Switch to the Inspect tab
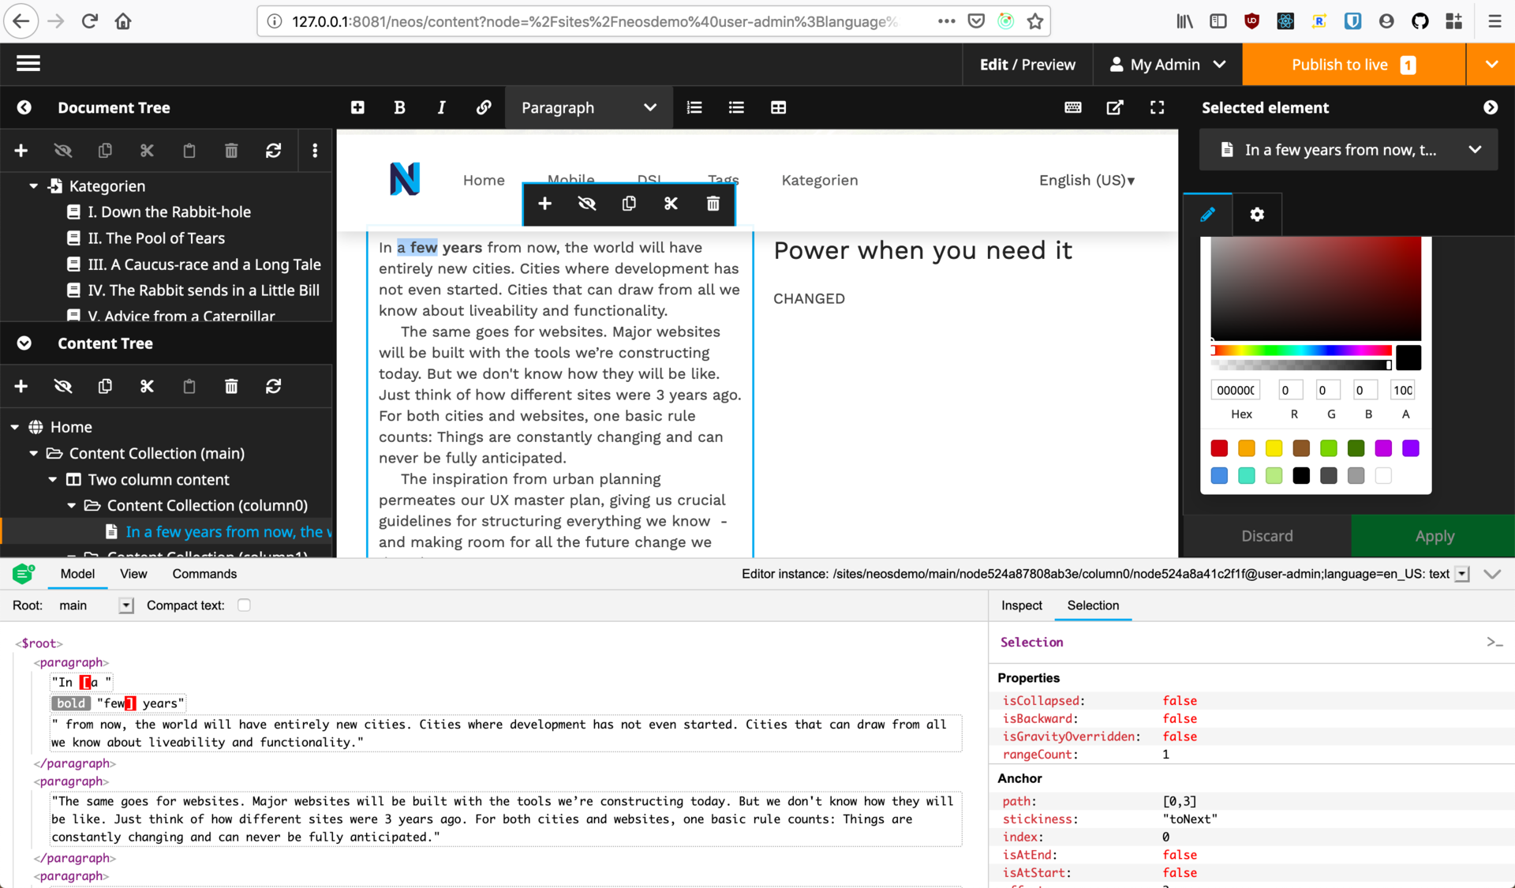The height and width of the screenshot is (888, 1515). click(x=1021, y=605)
